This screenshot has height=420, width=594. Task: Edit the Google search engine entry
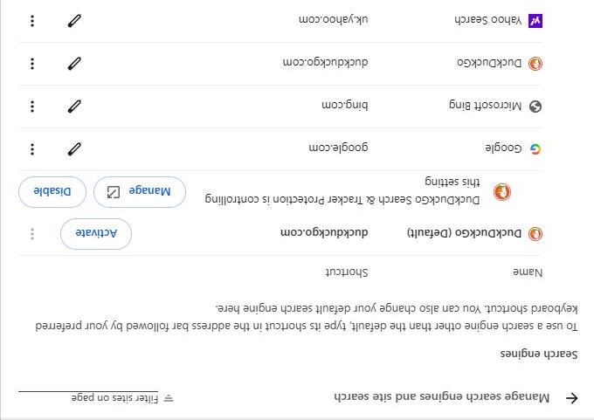click(x=74, y=149)
